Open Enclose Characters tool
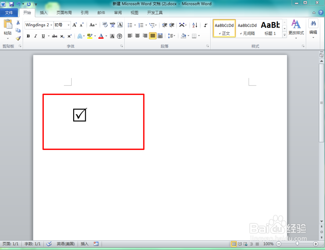This screenshot has width=325, height=250. (120, 36)
